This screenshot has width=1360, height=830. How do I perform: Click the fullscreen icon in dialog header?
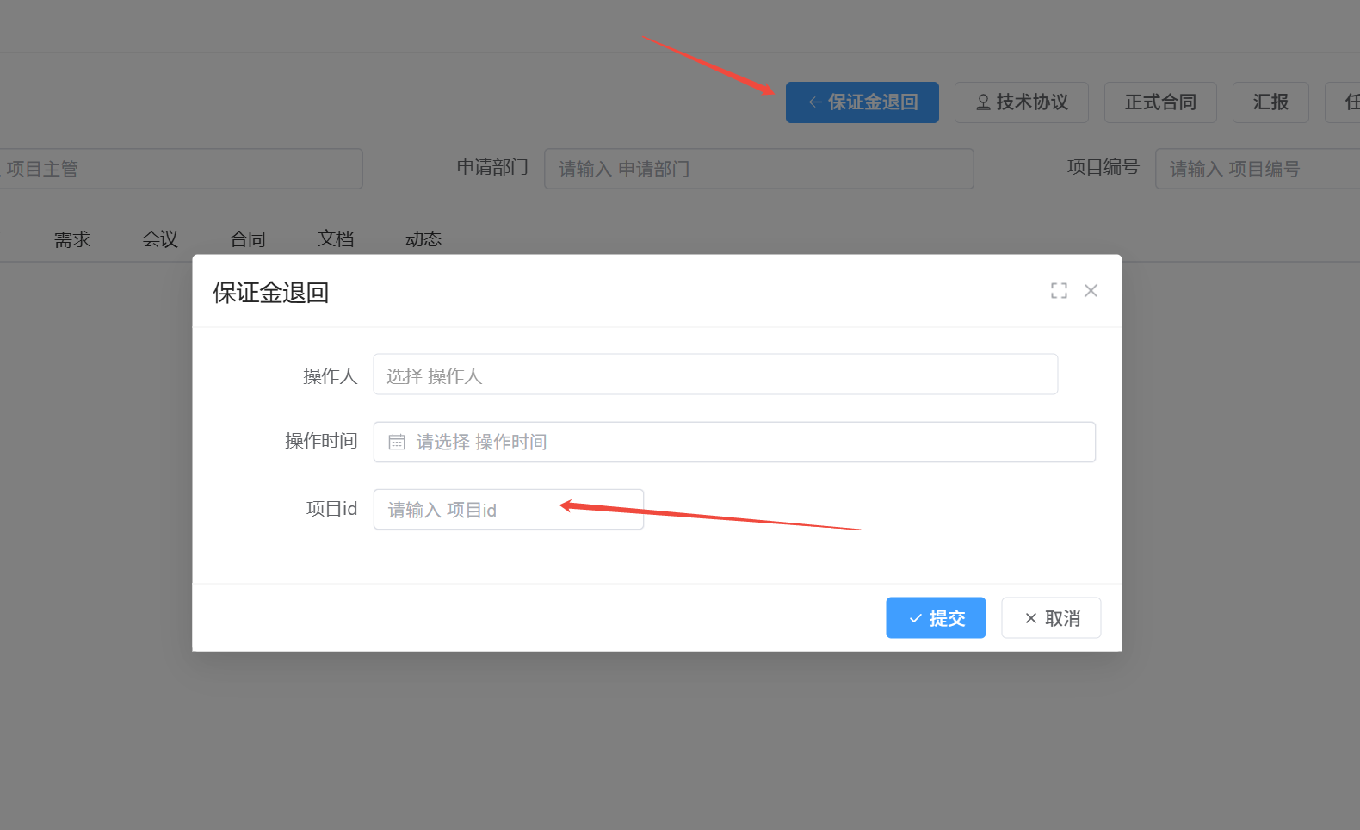(x=1059, y=291)
